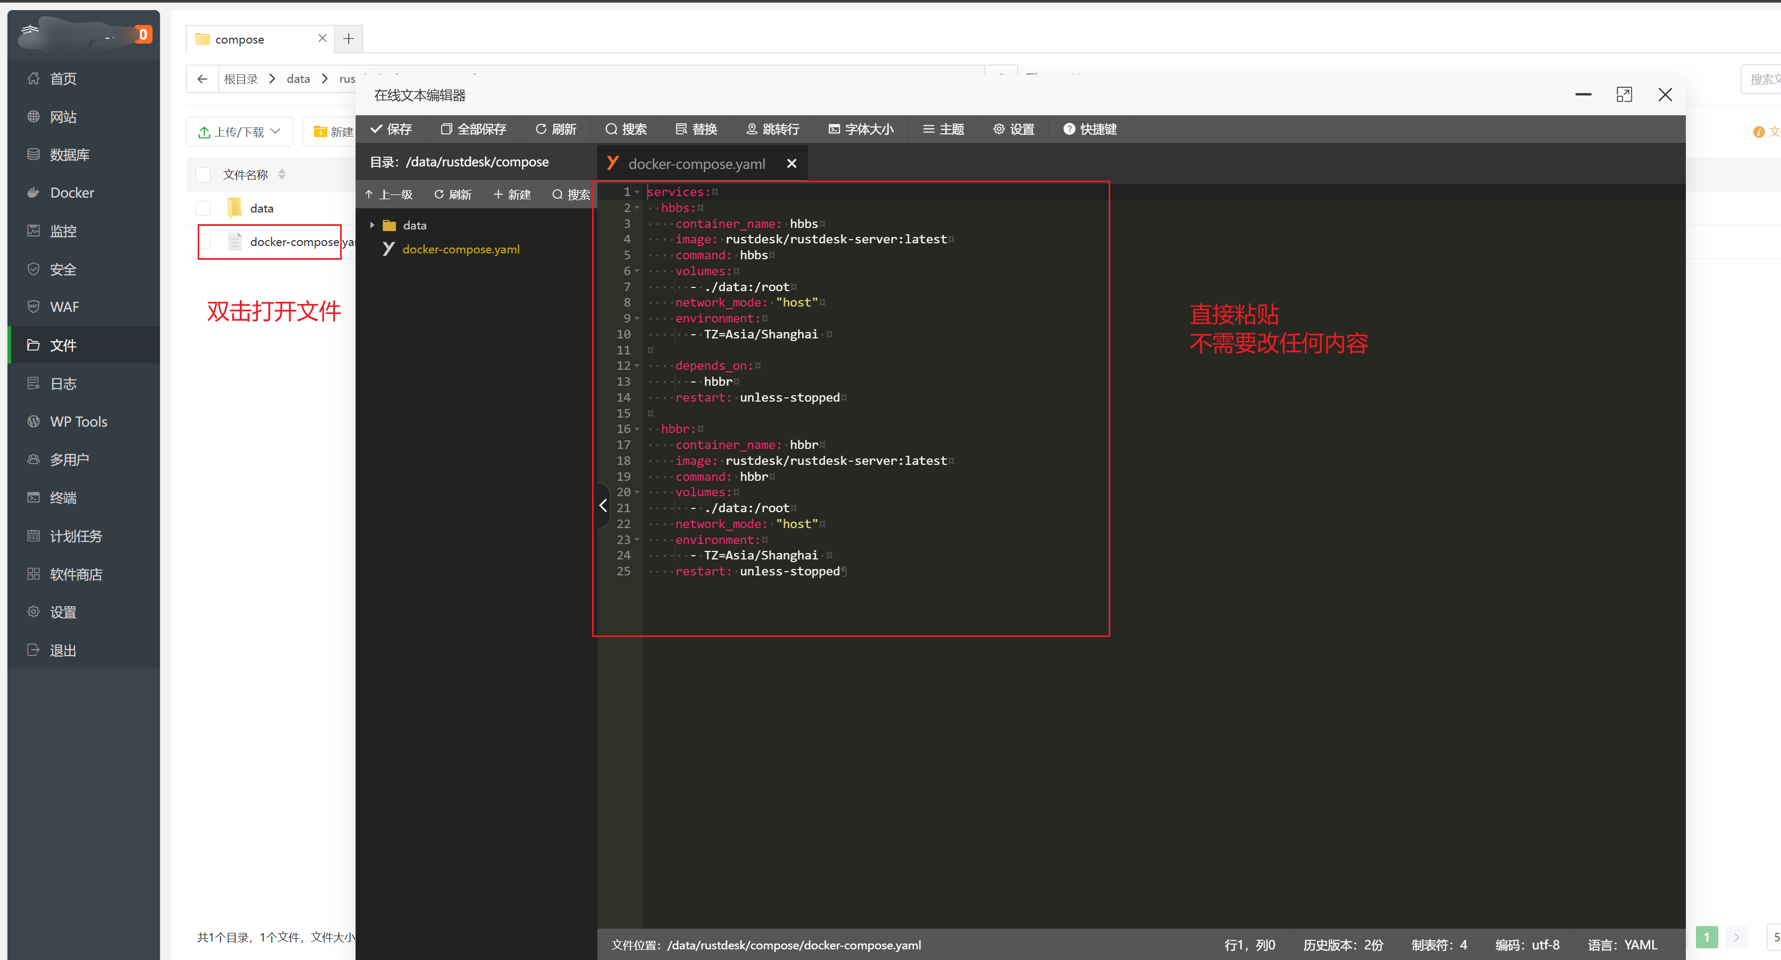Fold the hbbs block at line 2
1781x960 pixels.
pos(637,208)
